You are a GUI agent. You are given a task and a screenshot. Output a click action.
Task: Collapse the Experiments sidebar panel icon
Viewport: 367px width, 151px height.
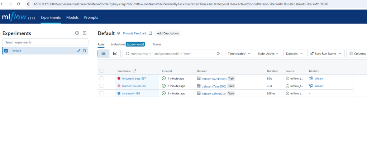pos(85,33)
